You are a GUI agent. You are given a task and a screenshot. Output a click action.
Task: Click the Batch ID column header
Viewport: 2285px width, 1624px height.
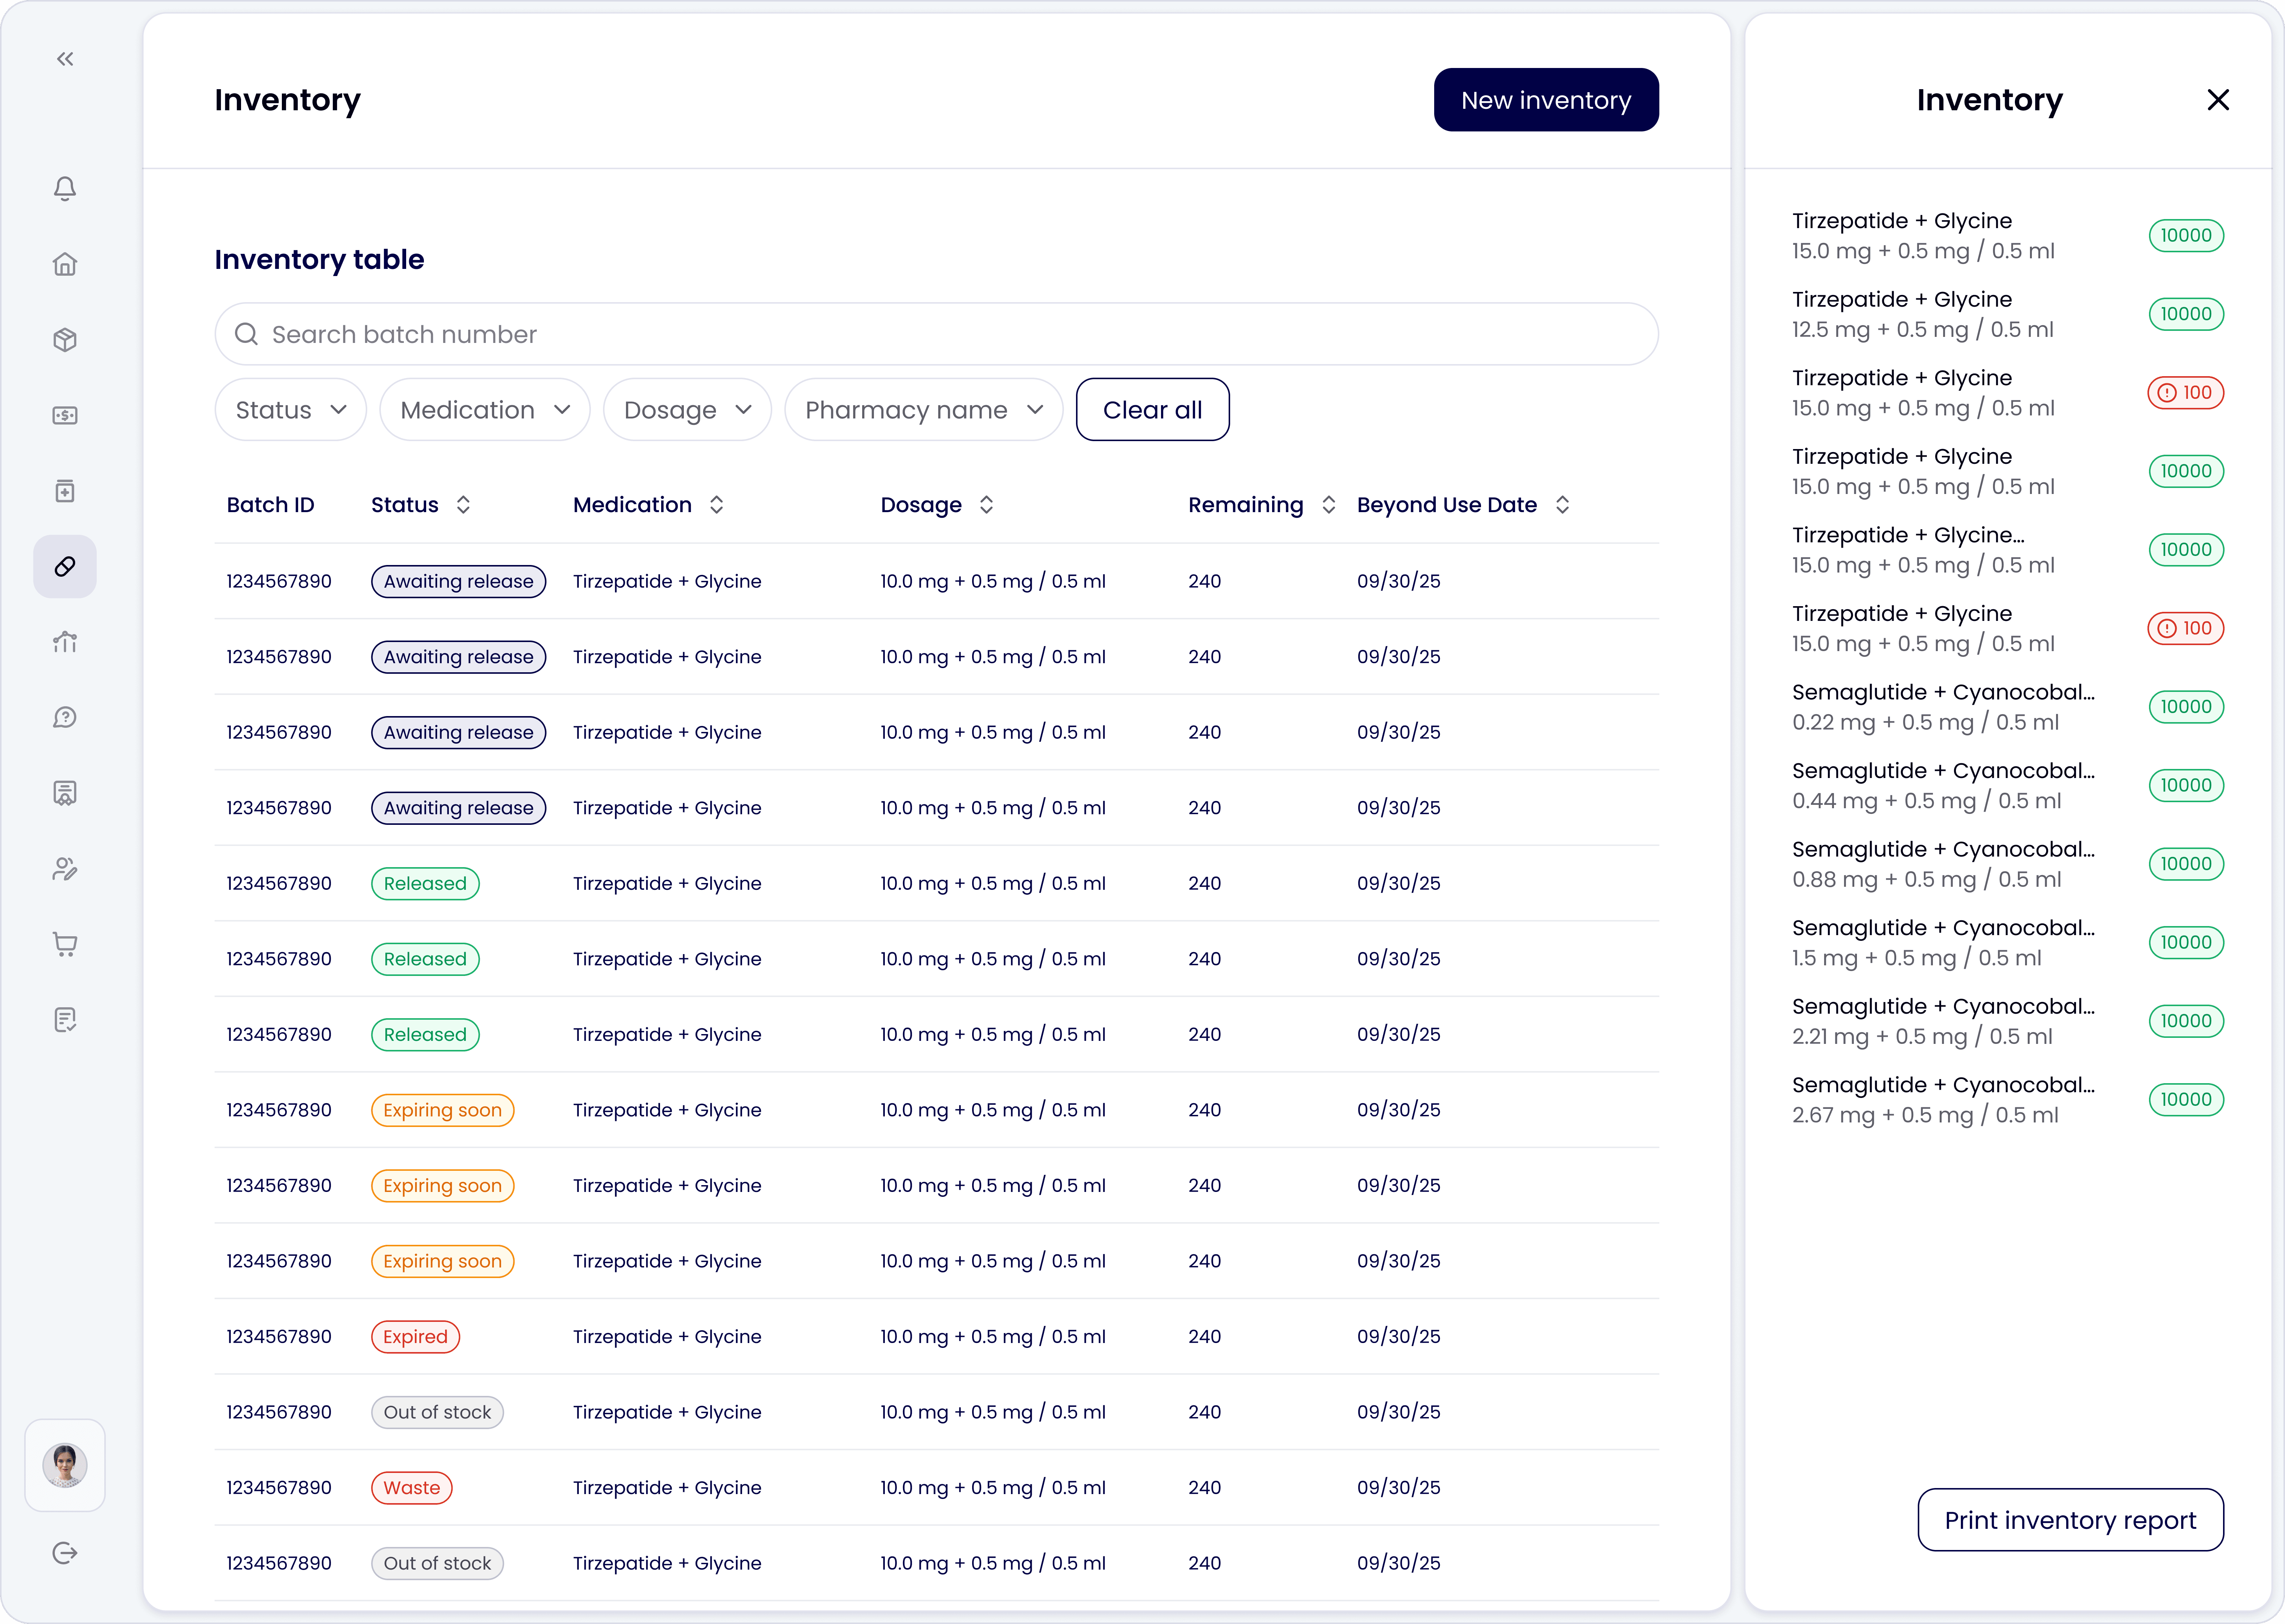click(270, 505)
